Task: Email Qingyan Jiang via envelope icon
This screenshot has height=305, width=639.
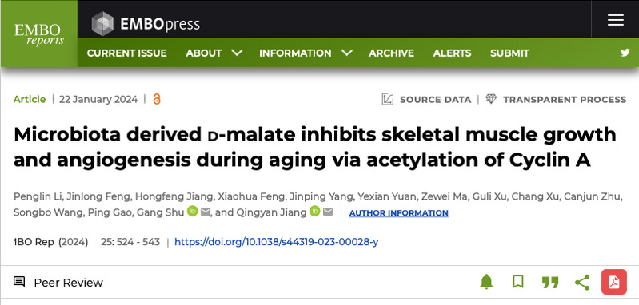Action: pyautogui.click(x=328, y=212)
